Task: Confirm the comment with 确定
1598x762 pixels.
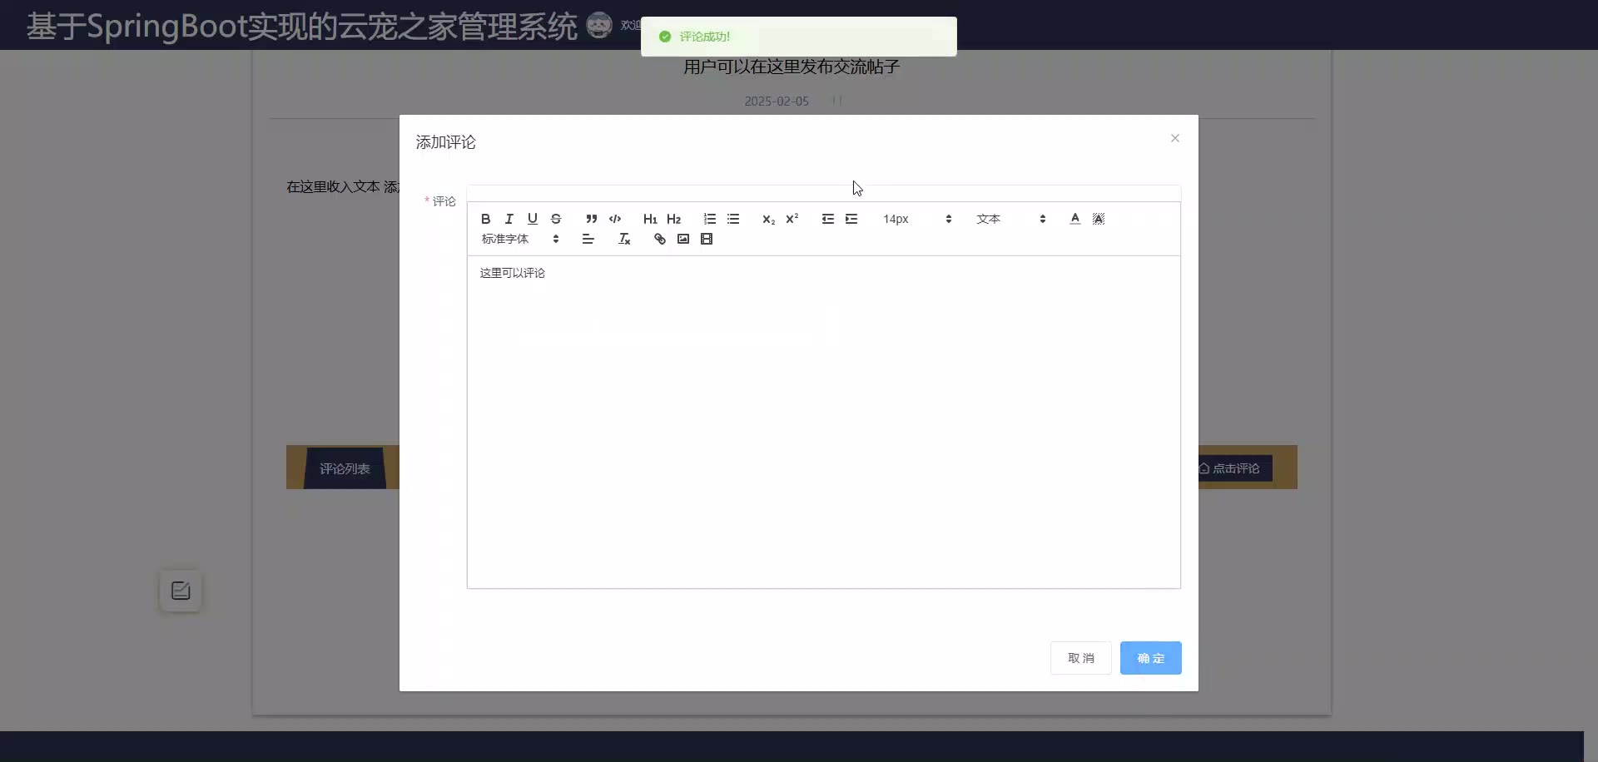Action: [x=1151, y=658]
